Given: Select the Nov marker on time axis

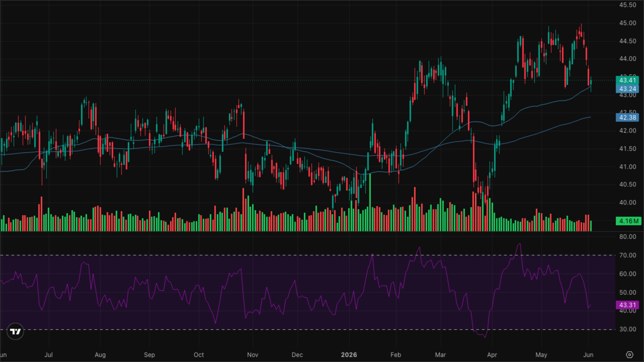Looking at the screenshot, I should tap(253, 355).
